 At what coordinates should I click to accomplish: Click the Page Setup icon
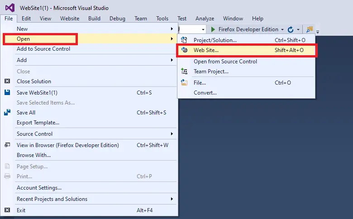(7, 166)
